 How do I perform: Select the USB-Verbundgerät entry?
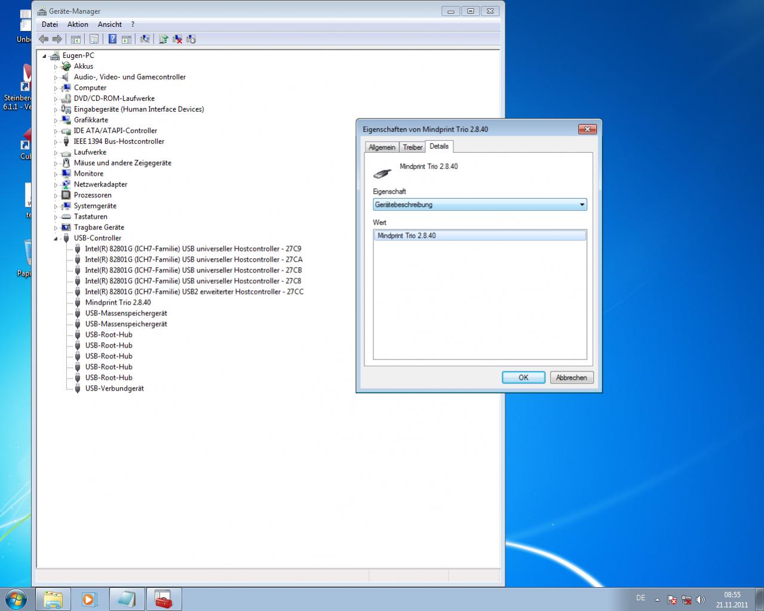[x=114, y=389]
